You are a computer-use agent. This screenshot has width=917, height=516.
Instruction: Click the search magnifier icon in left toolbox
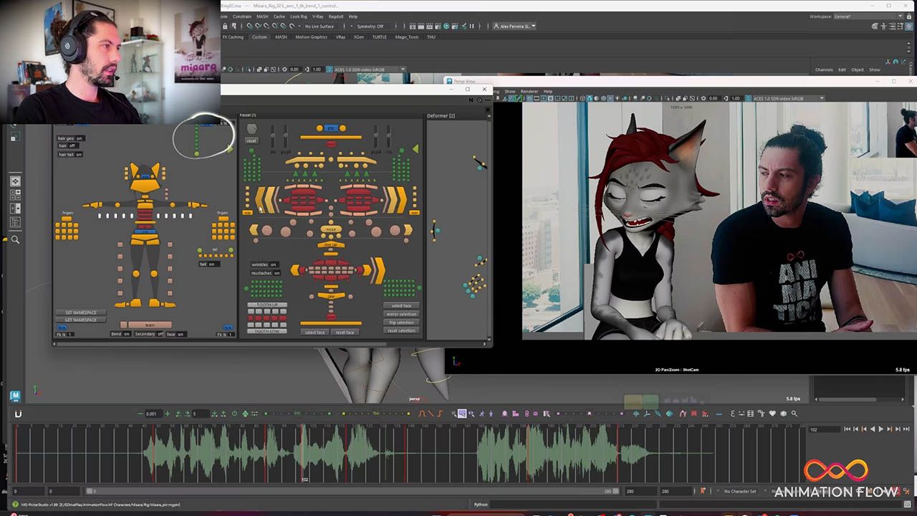(x=15, y=239)
